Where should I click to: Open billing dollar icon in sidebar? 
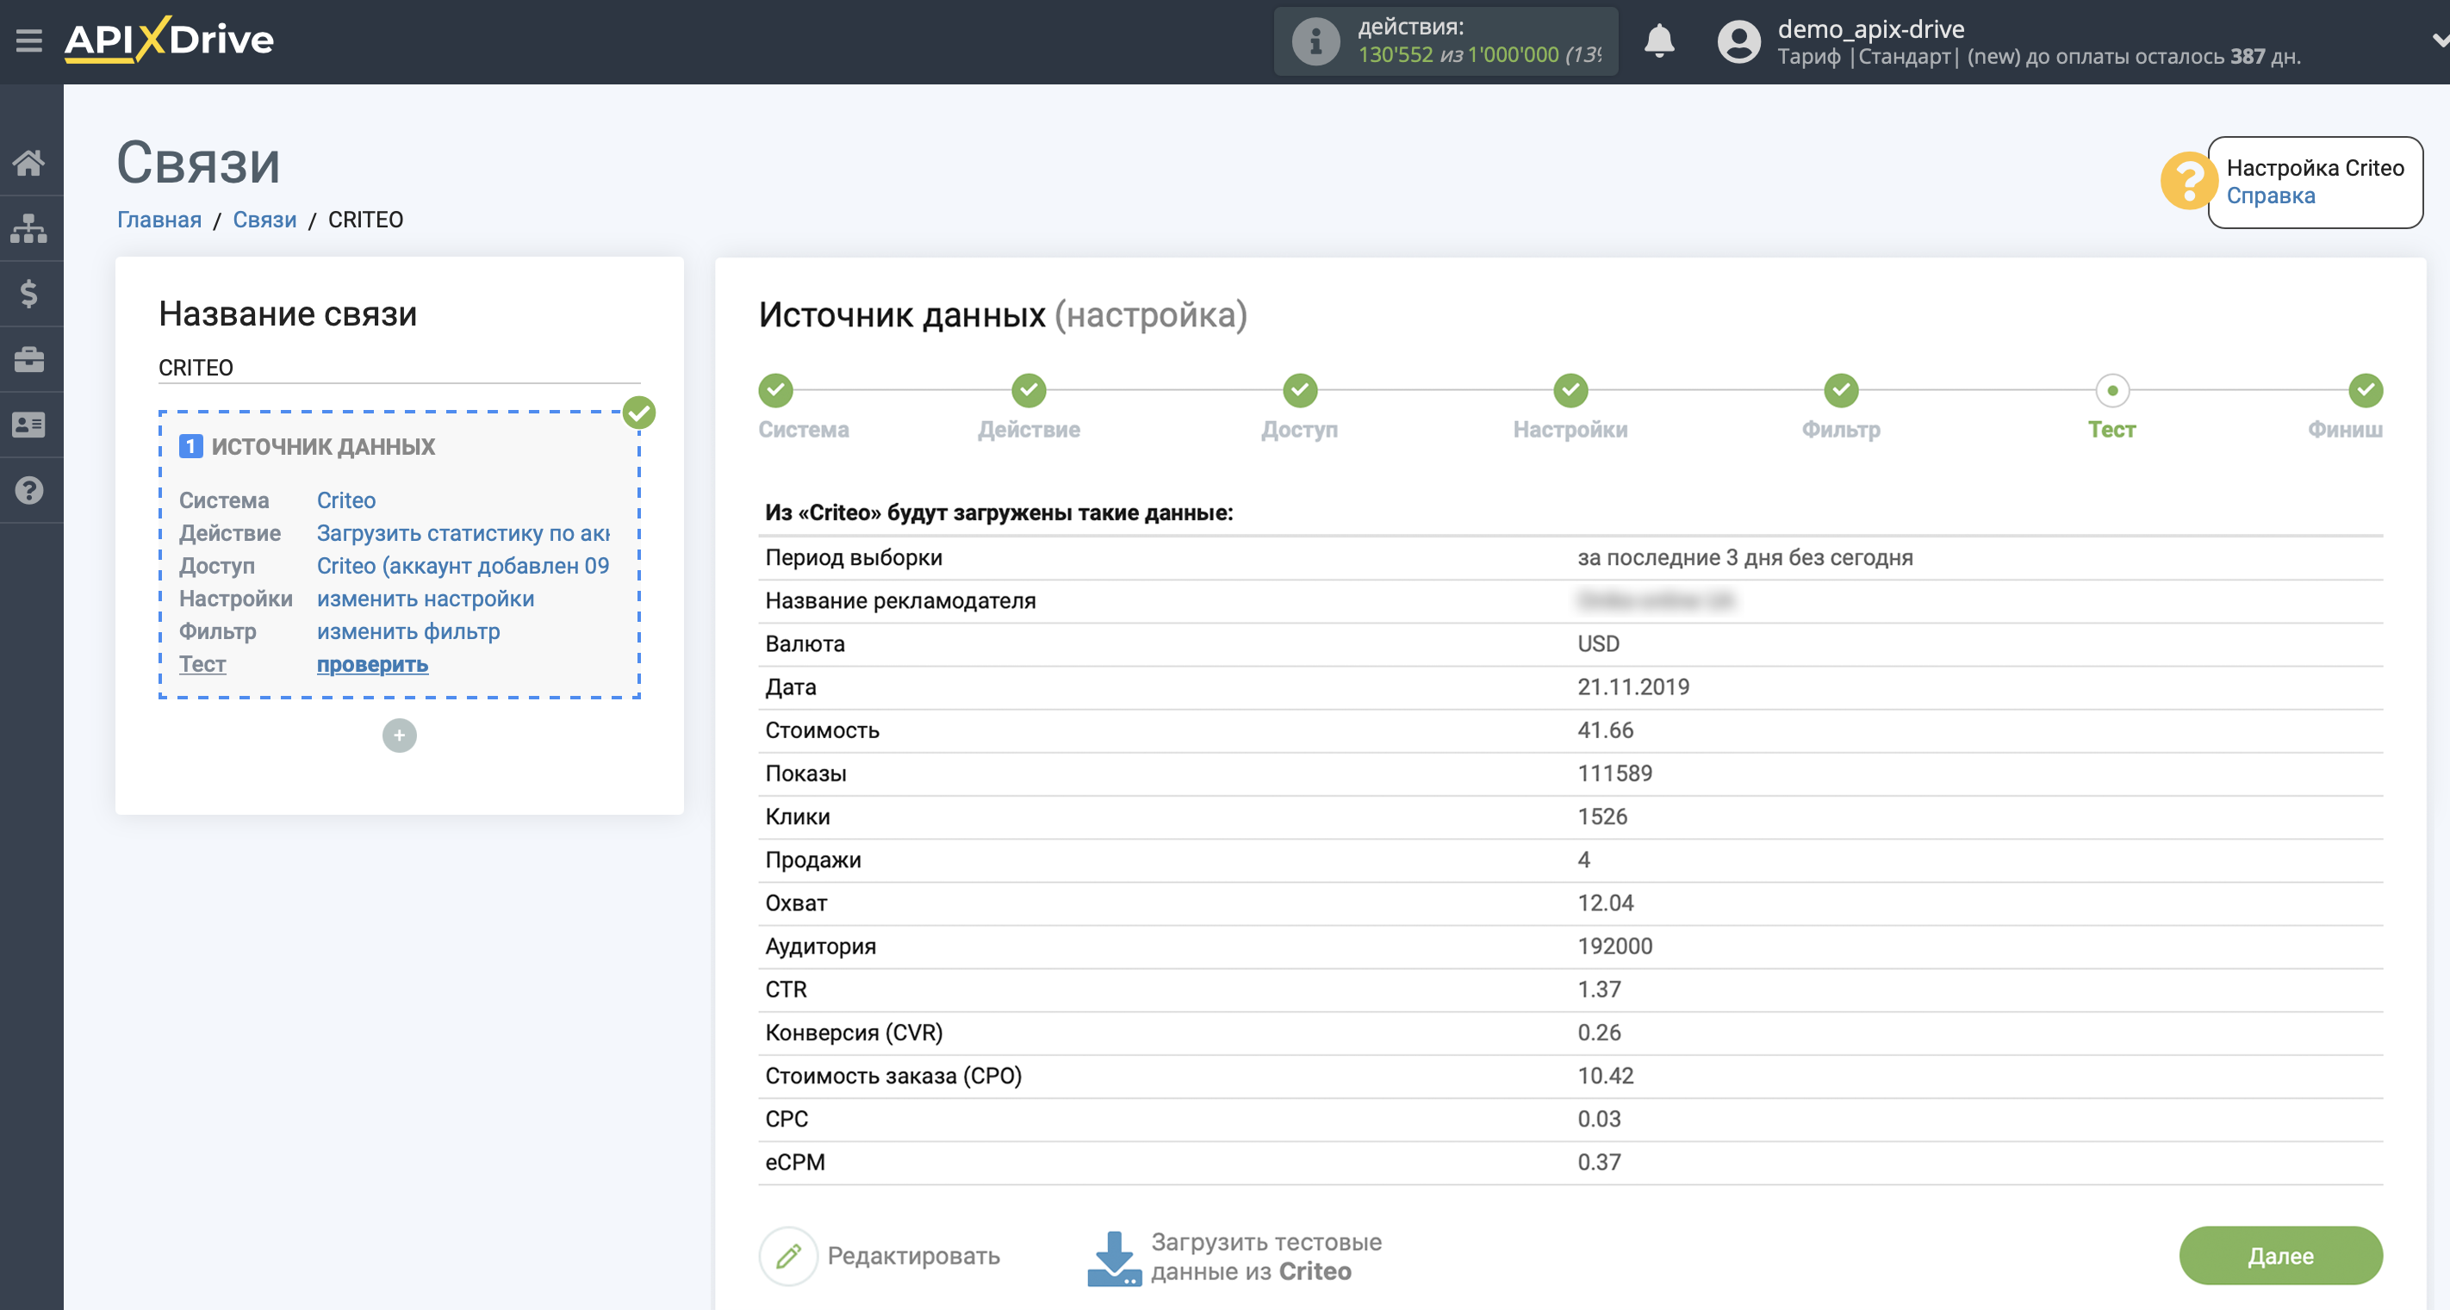29,293
